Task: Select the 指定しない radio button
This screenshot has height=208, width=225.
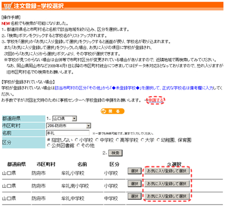Action: pos(49,140)
